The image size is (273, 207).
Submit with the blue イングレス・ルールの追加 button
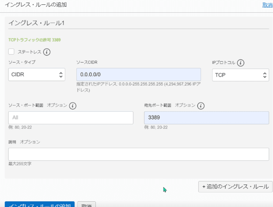pyautogui.click(x=40, y=205)
